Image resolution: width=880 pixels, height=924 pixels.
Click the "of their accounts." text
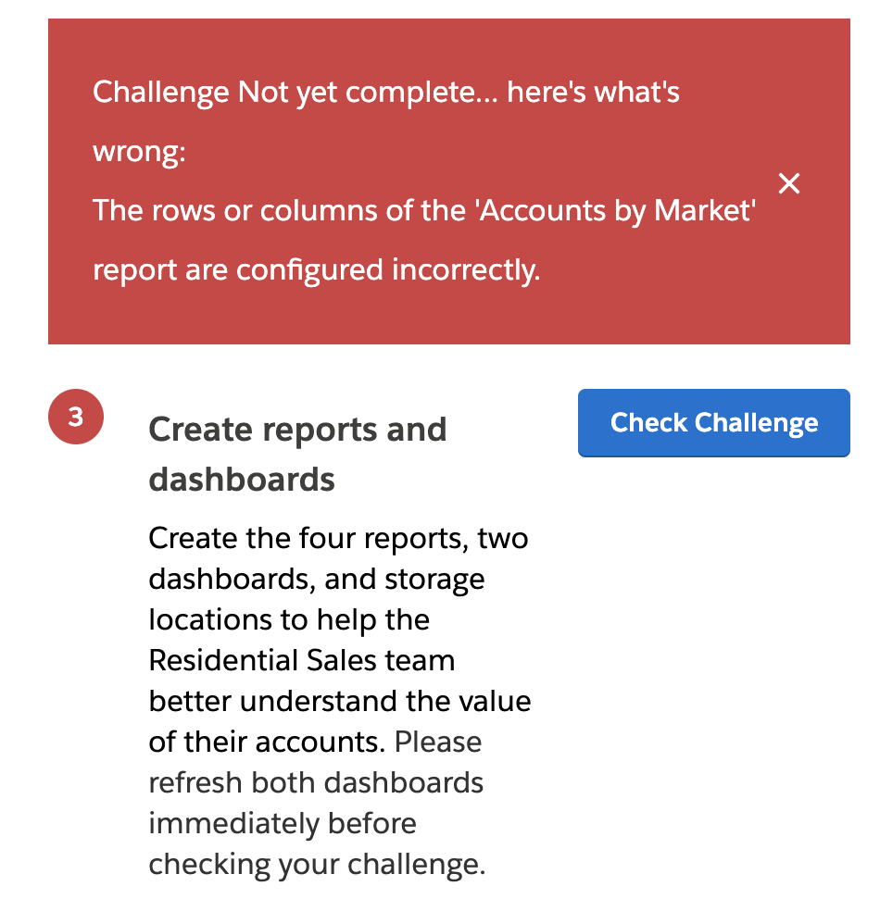coord(268,742)
